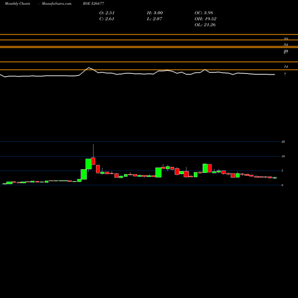
Task: Click the "Monthly Charts" title text
Action: 17,4
